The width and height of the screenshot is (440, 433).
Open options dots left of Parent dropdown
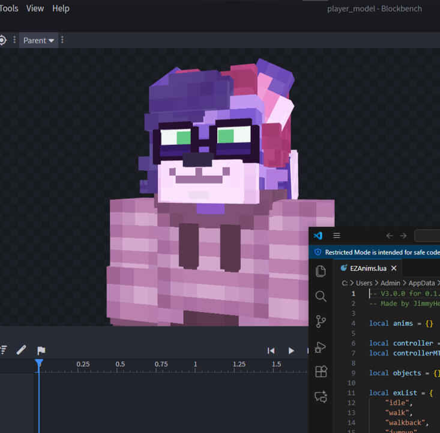pyautogui.click(x=14, y=40)
